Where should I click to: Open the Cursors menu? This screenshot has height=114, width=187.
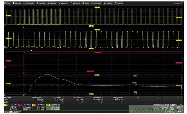[x=63, y=3]
